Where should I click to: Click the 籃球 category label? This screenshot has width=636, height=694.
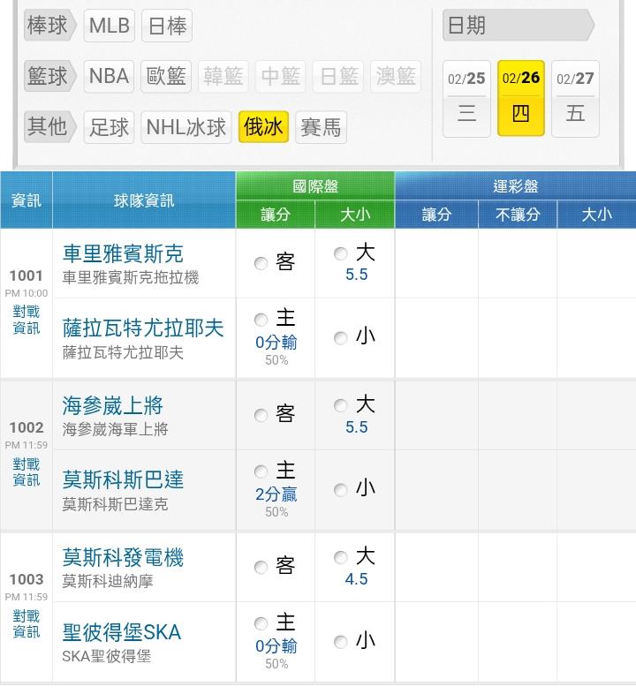pos(50,76)
